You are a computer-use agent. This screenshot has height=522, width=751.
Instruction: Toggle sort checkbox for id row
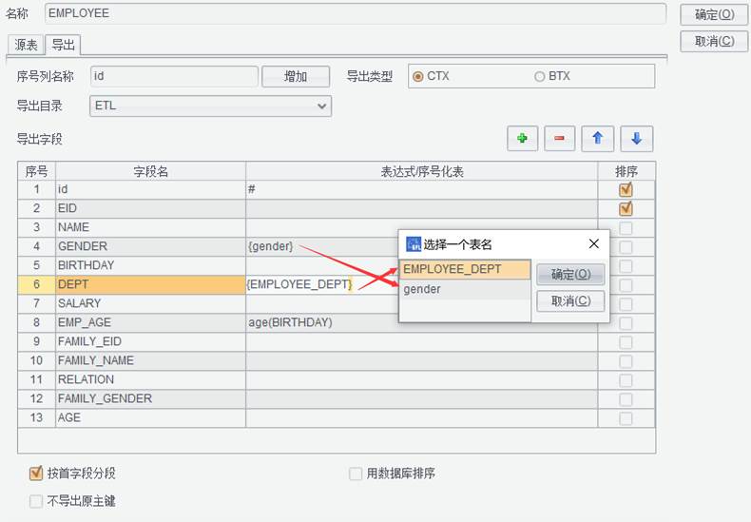(x=626, y=189)
